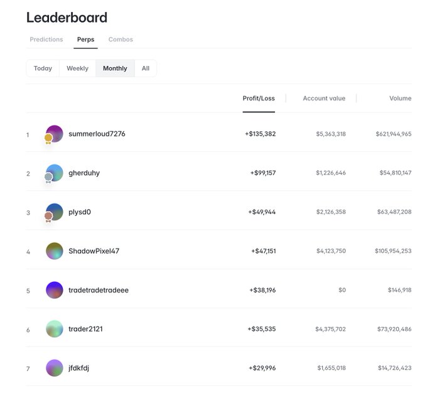Open gherduhy's profile

[84, 173]
